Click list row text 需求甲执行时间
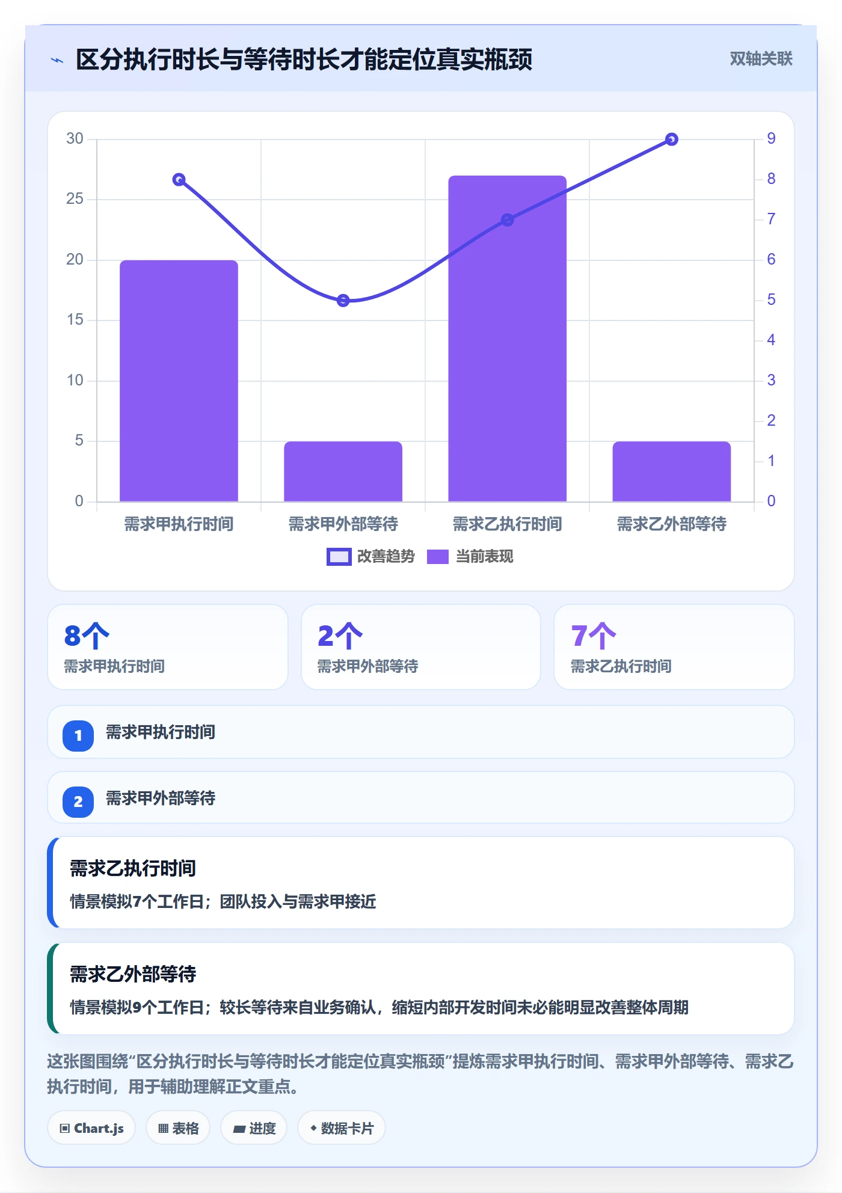The image size is (842, 1193). (x=161, y=732)
